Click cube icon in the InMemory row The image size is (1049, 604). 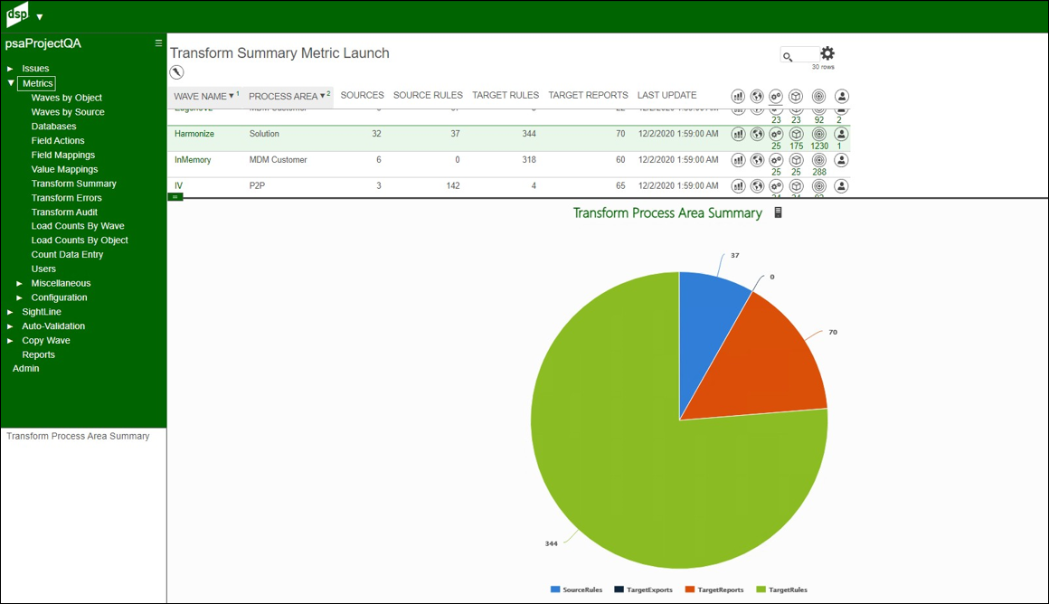(796, 160)
